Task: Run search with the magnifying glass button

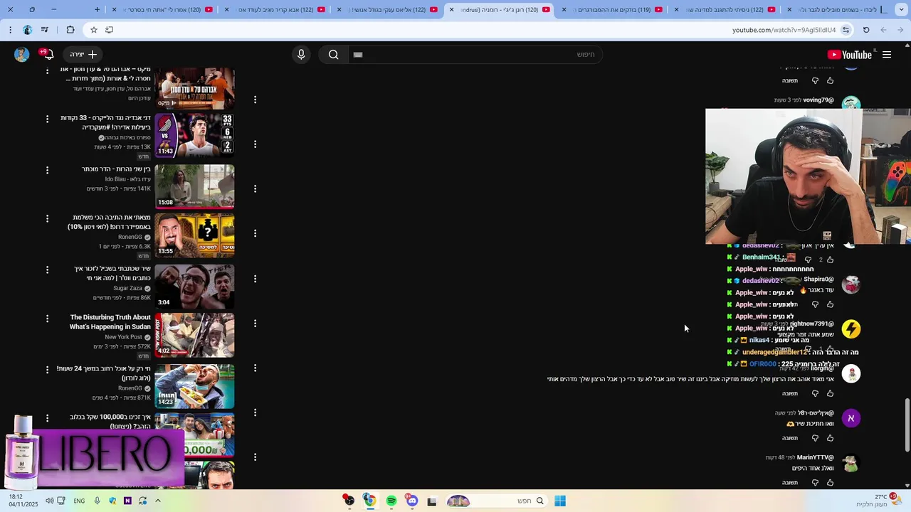Action: 333,55
